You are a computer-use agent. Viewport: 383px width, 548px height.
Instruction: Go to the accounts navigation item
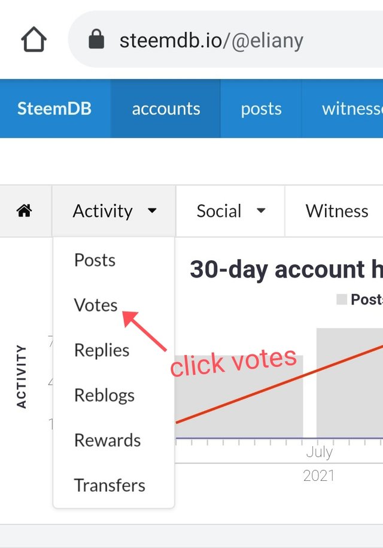click(x=166, y=109)
